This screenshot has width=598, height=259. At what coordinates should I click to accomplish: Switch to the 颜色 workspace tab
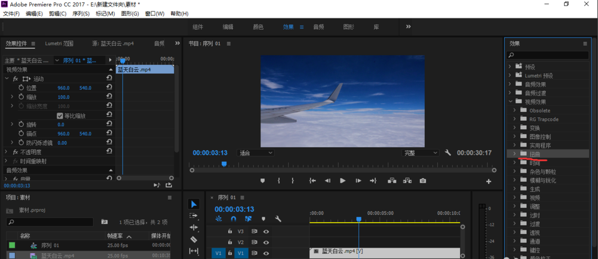pyautogui.click(x=258, y=27)
